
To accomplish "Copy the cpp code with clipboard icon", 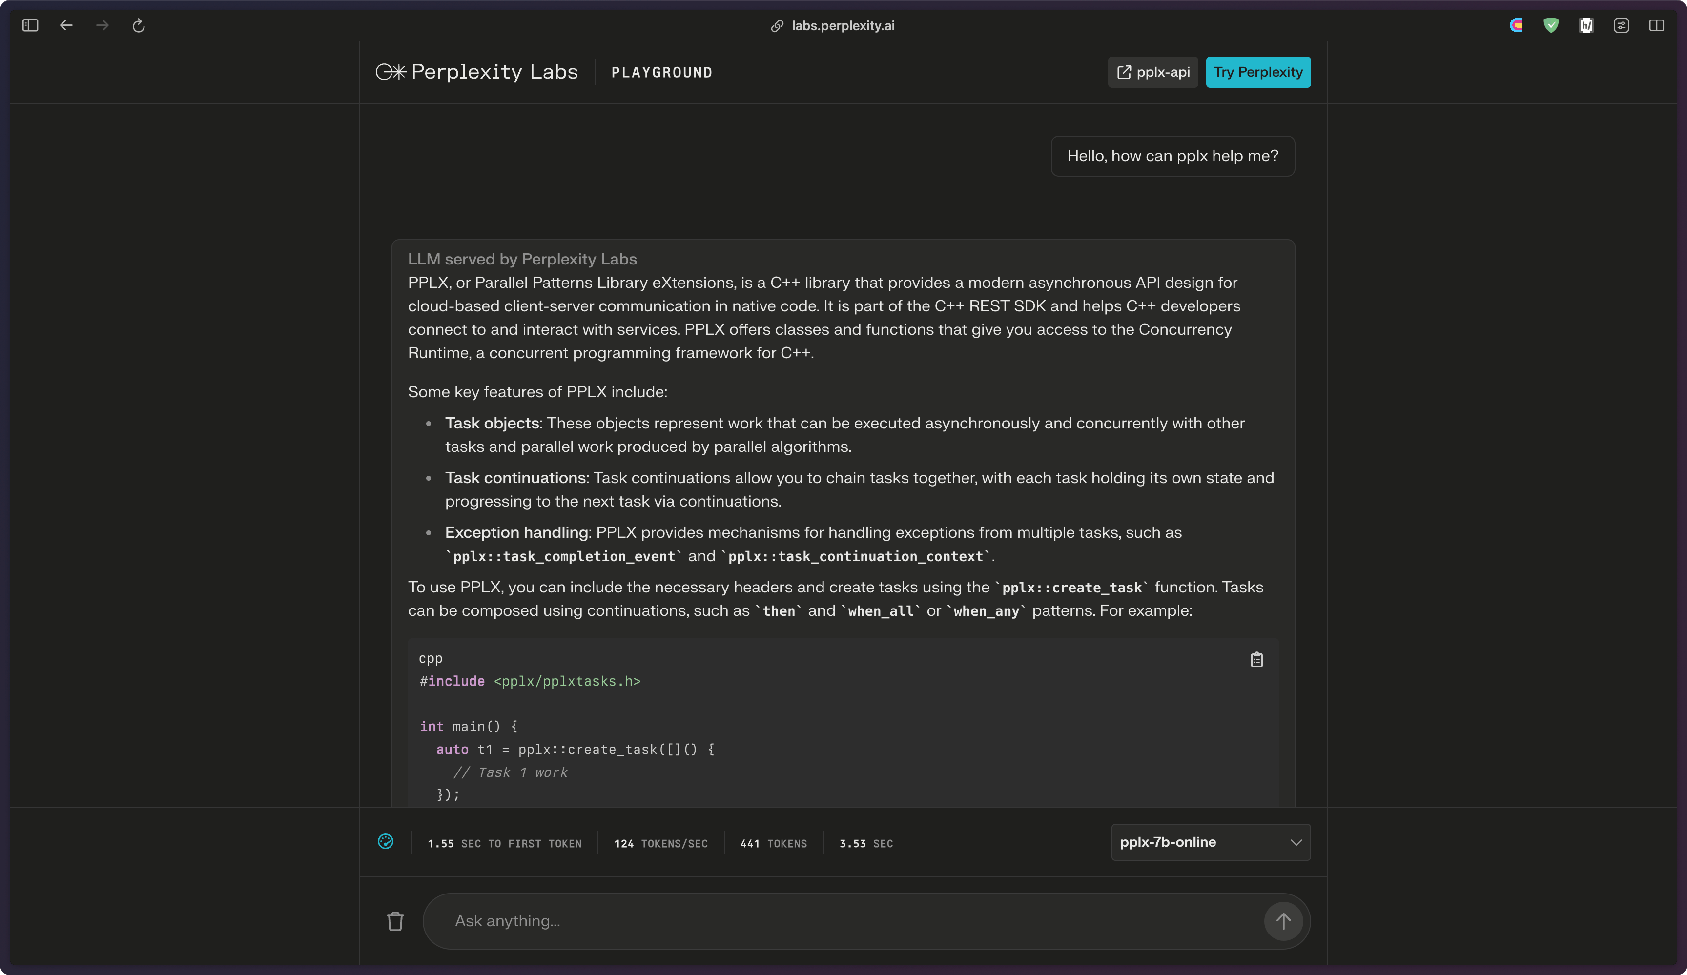I will click(x=1256, y=660).
